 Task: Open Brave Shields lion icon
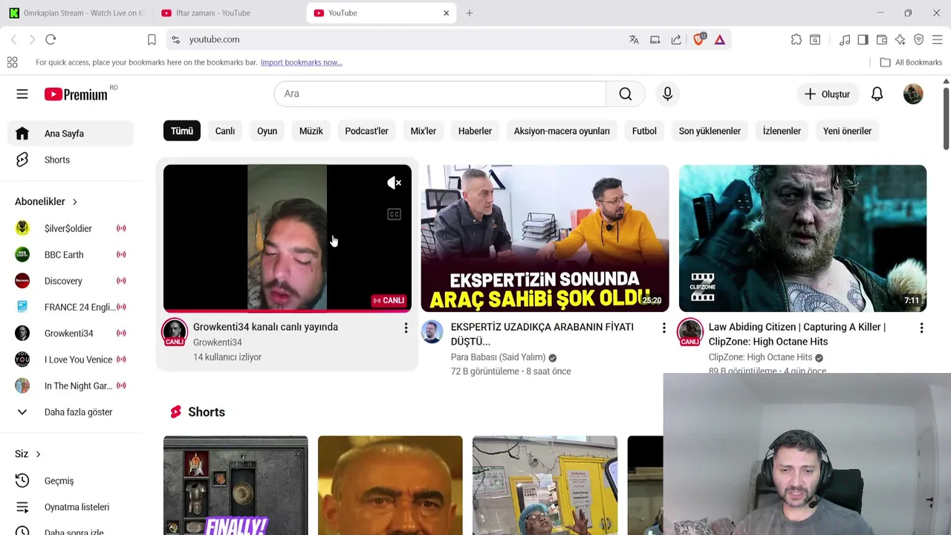[x=698, y=39]
